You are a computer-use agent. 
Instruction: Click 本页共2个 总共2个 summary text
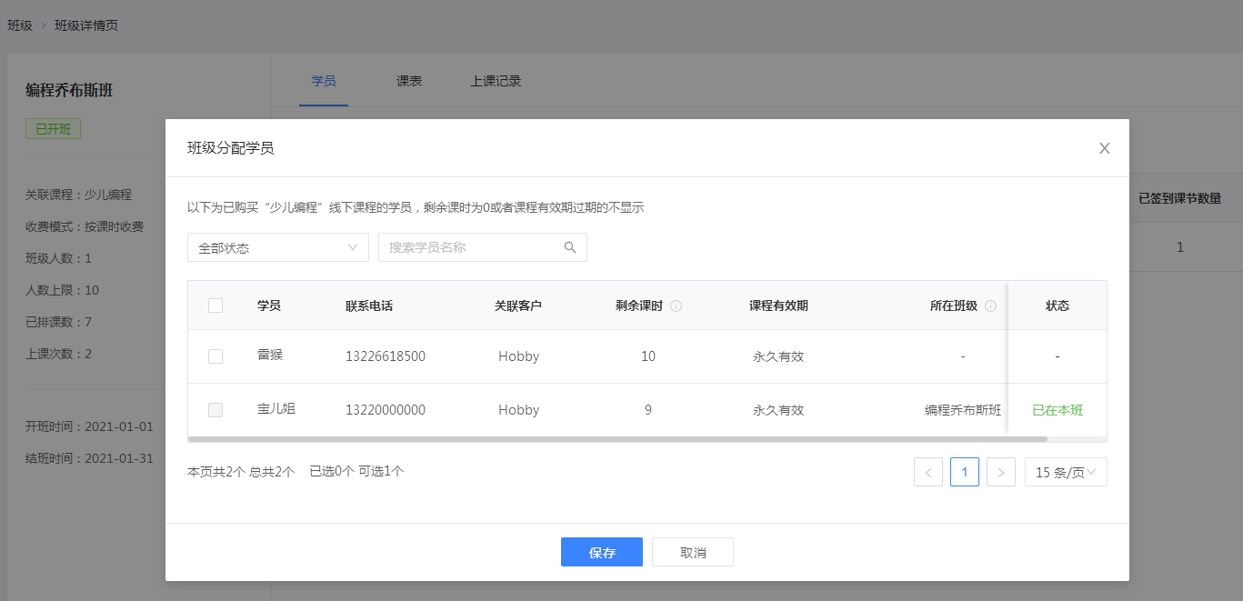[x=241, y=472]
